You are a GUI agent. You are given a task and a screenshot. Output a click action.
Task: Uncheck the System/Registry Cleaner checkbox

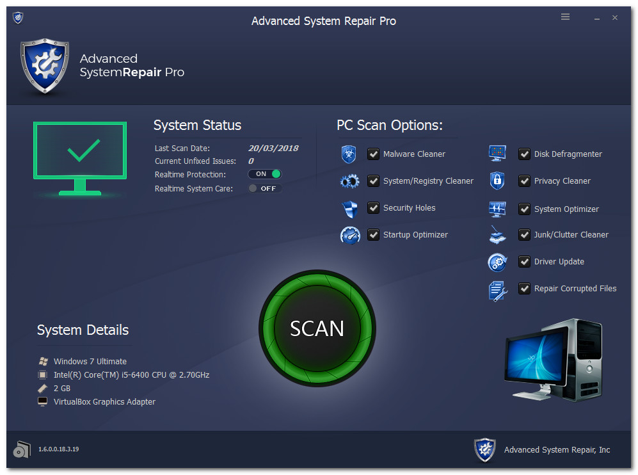pos(373,181)
